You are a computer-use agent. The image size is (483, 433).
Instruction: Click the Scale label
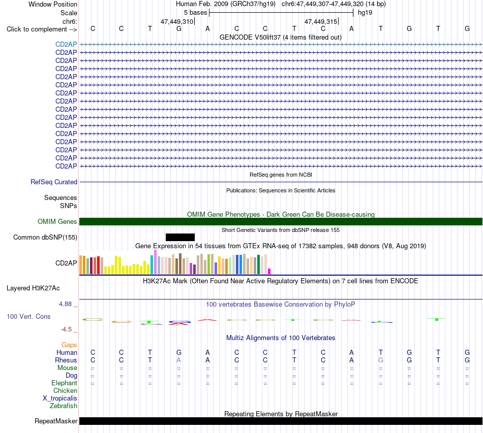(69, 13)
